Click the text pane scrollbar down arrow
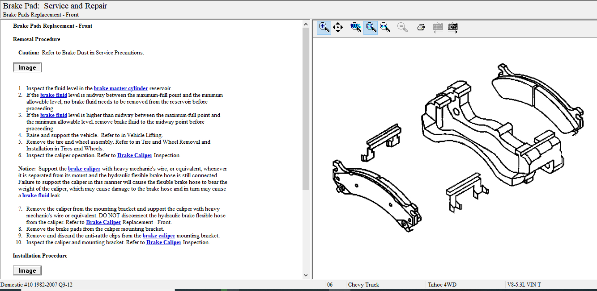 click(306, 275)
